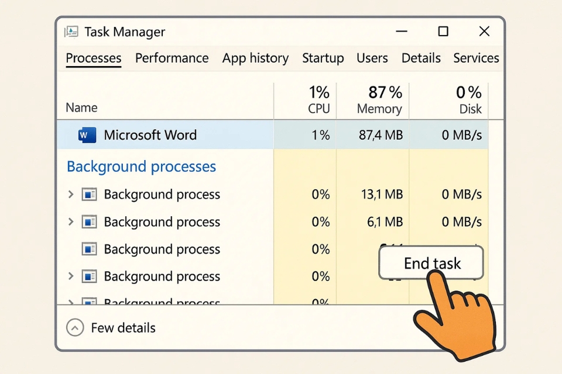The height and width of the screenshot is (374, 562).
Task: Click the third Background process icon
Action: pos(90,249)
